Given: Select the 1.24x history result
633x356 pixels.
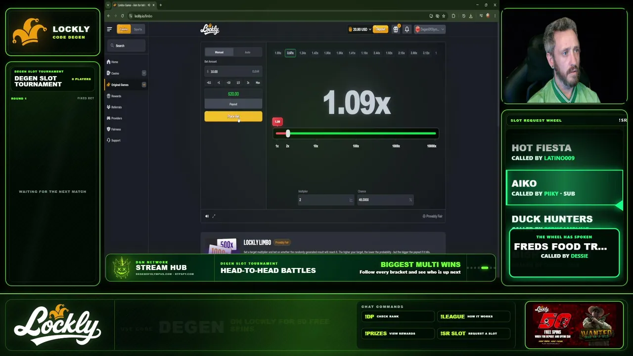Looking at the screenshot, I should (303, 53).
